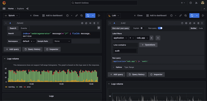Collapse the top bar with the chevron at right
Screen dimensions: 207x101
coord(204,9)
